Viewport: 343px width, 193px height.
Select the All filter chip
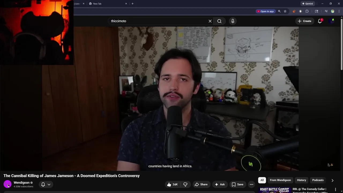click(262, 180)
